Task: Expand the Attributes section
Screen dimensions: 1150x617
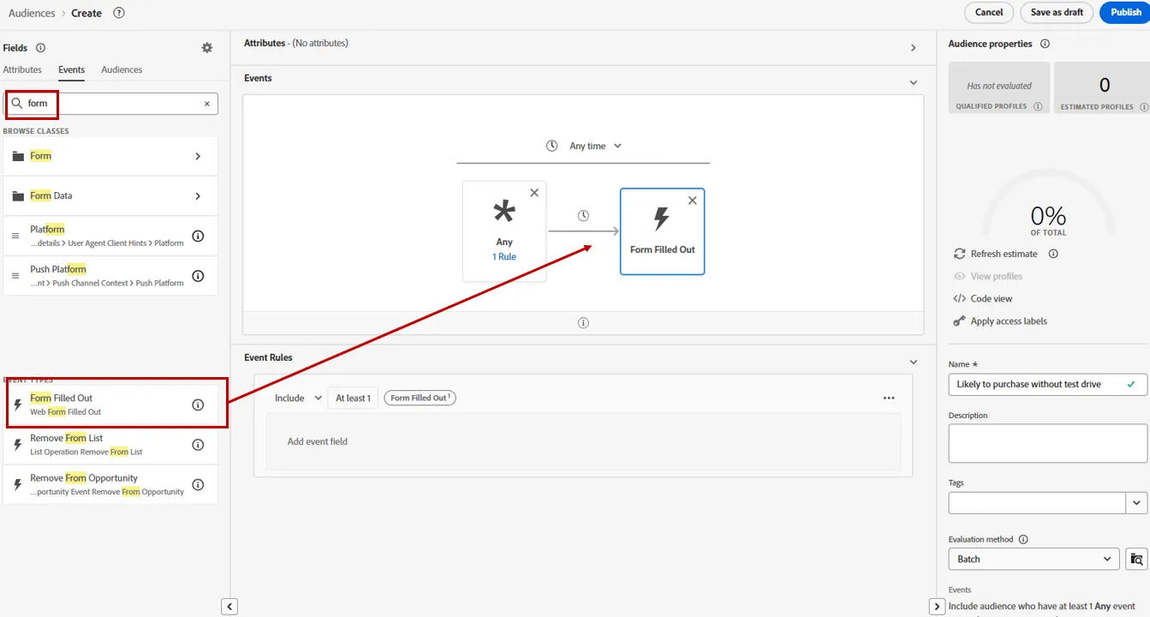Action: pos(914,48)
